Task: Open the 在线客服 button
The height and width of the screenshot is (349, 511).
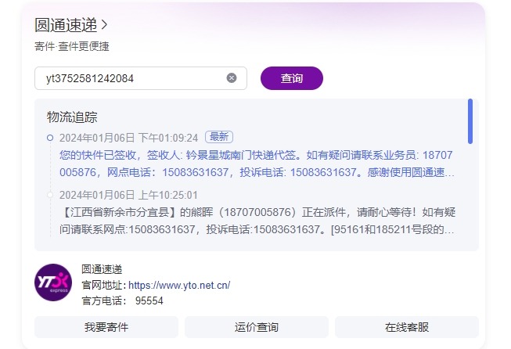Action: (407, 327)
